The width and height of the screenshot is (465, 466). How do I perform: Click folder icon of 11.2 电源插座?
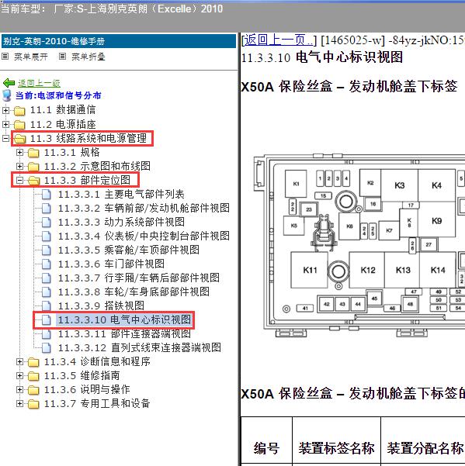(19, 125)
